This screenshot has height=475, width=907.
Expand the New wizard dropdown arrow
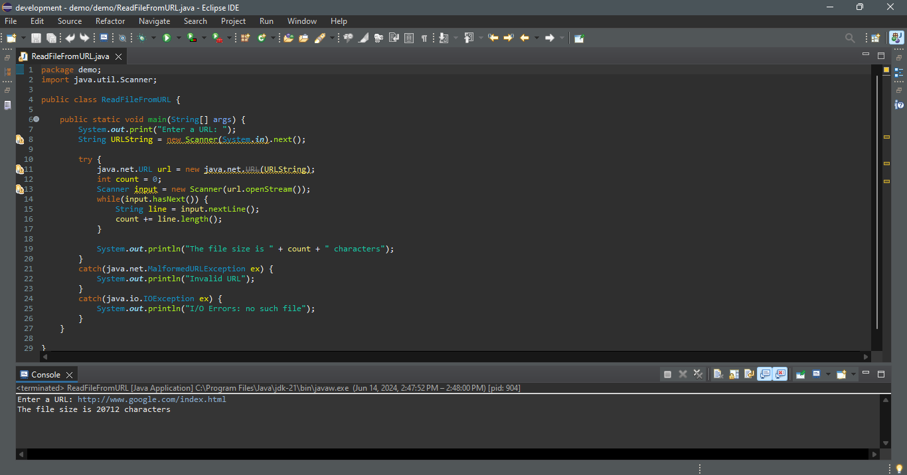24,38
